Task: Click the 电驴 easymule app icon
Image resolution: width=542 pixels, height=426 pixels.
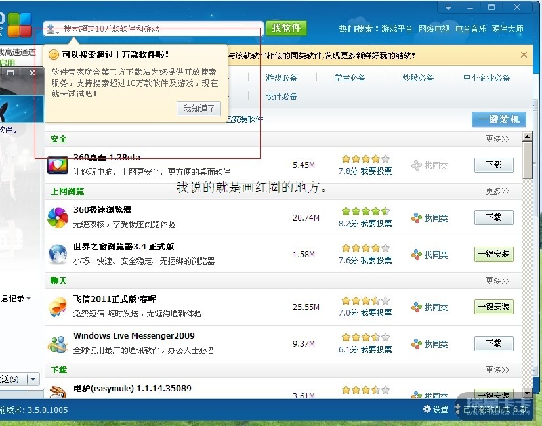Action: tap(58, 392)
